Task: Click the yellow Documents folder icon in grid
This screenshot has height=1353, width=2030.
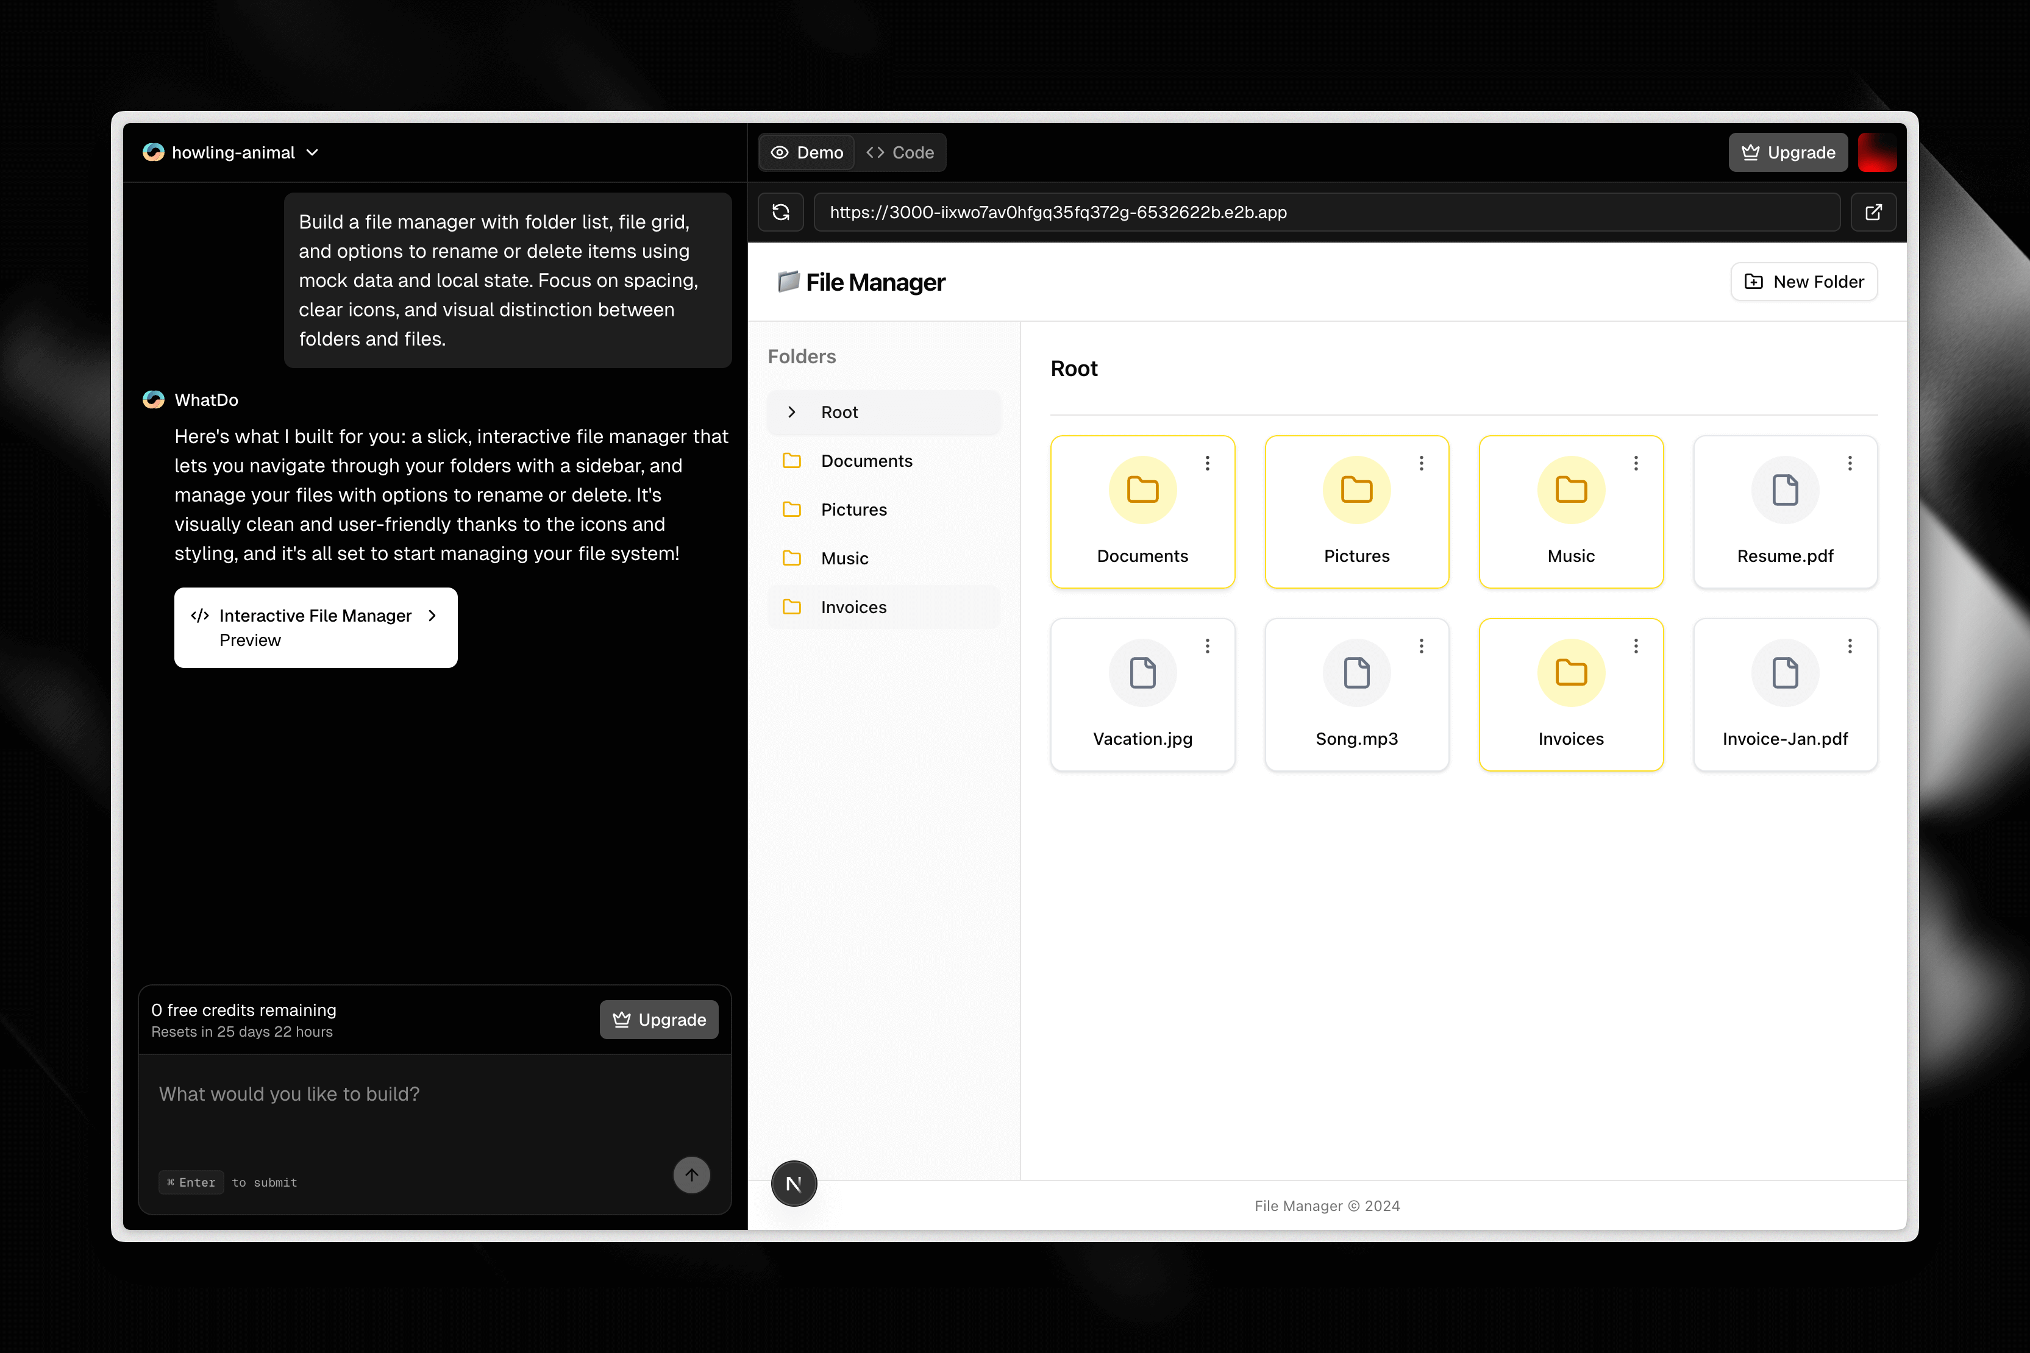Action: pos(1143,490)
